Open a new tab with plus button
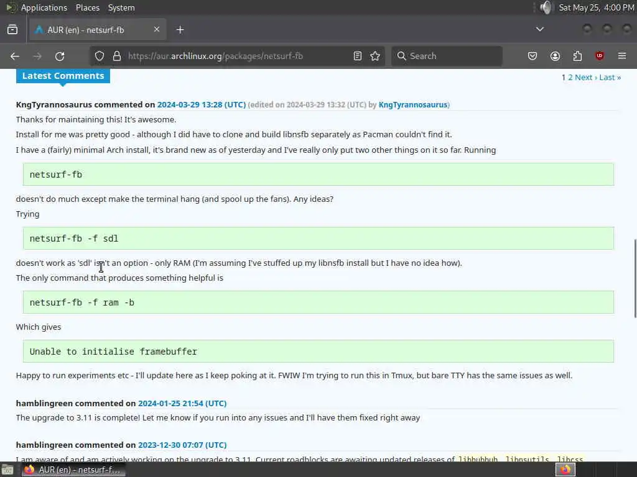 [x=180, y=30]
